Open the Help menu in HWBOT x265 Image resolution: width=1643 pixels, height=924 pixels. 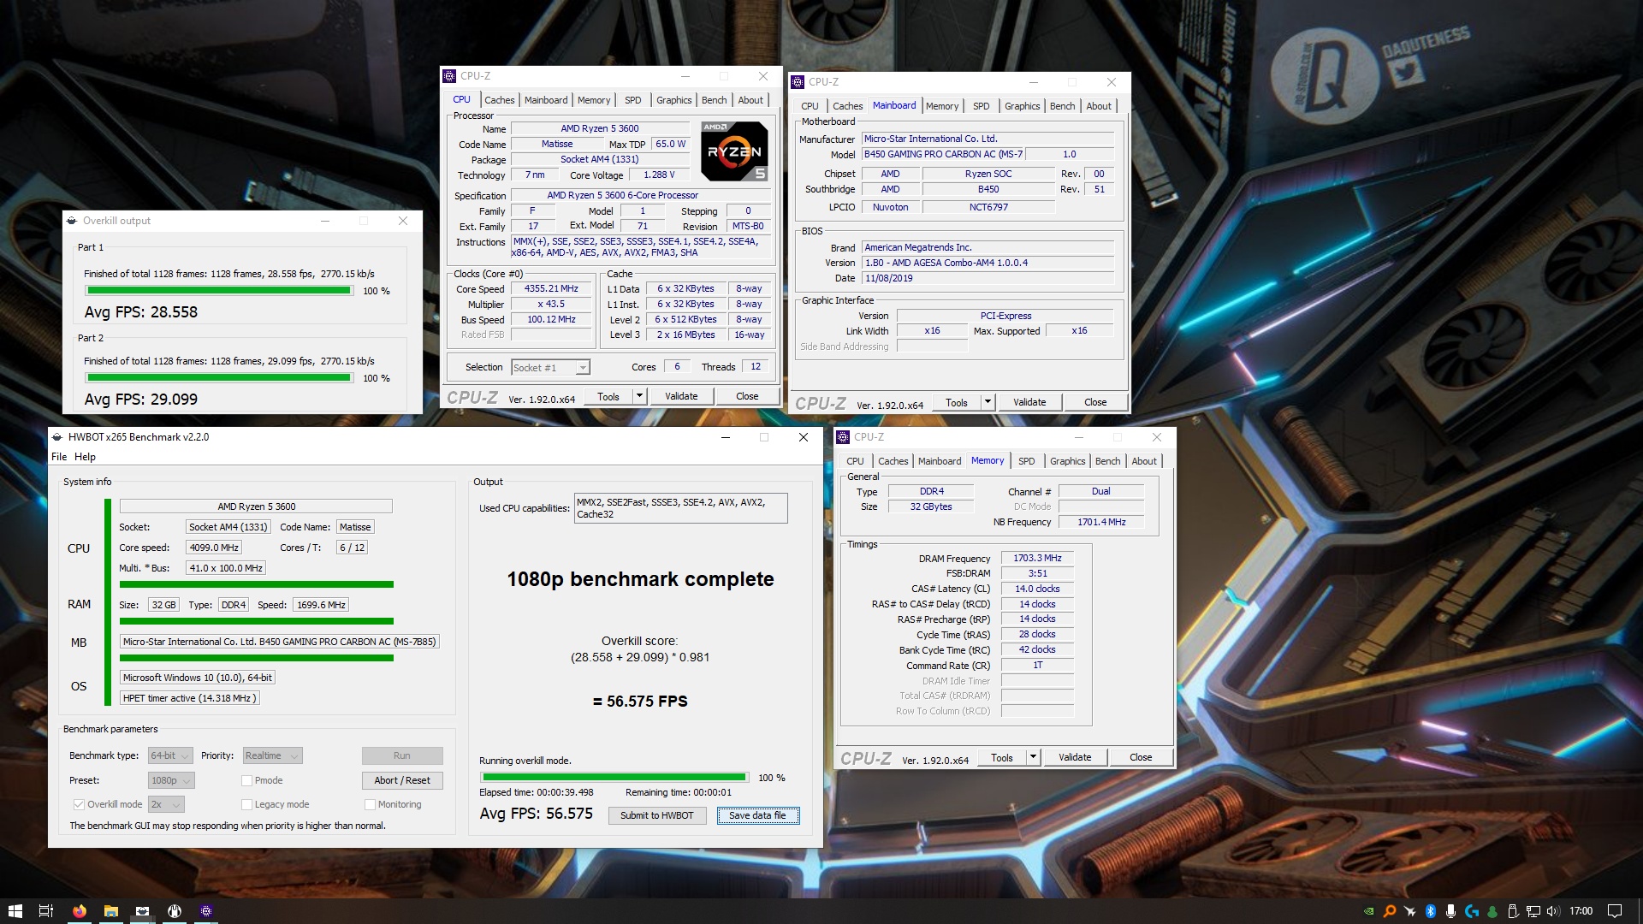pos(85,457)
